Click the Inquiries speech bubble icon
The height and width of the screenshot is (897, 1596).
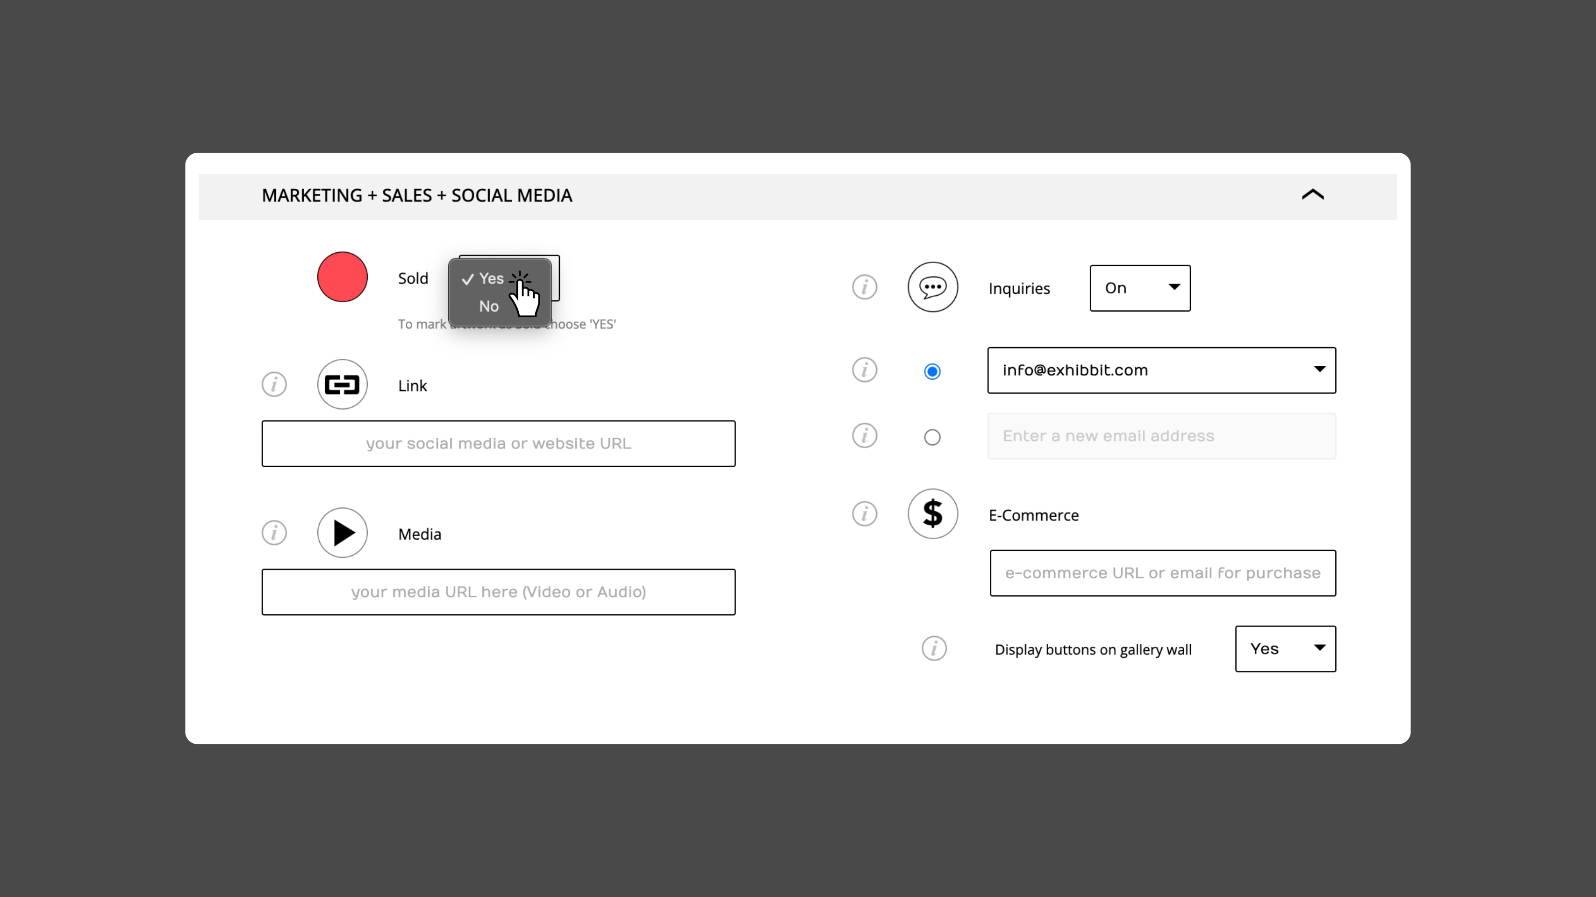pos(932,287)
